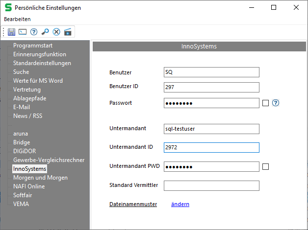Image resolution: width=308 pixels, height=230 pixels.
Task: Click the Standard Vermittler text field
Action: click(211, 185)
